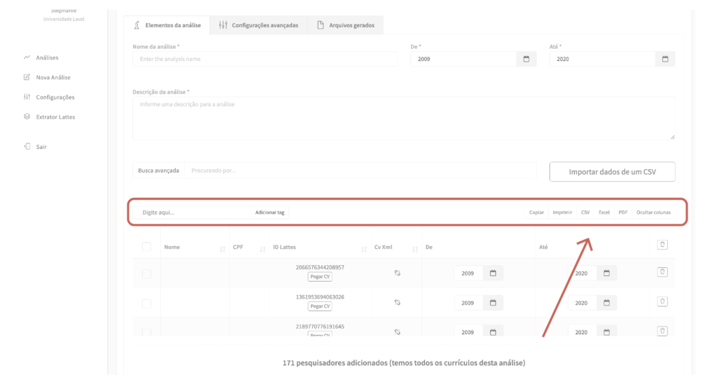The width and height of the screenshot is (717, 381).
Task: Open calendar picker for top De field
Action: tap(526, 59)
